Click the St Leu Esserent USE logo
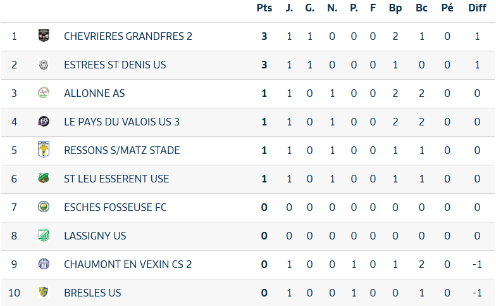 (x=44, y=179)
